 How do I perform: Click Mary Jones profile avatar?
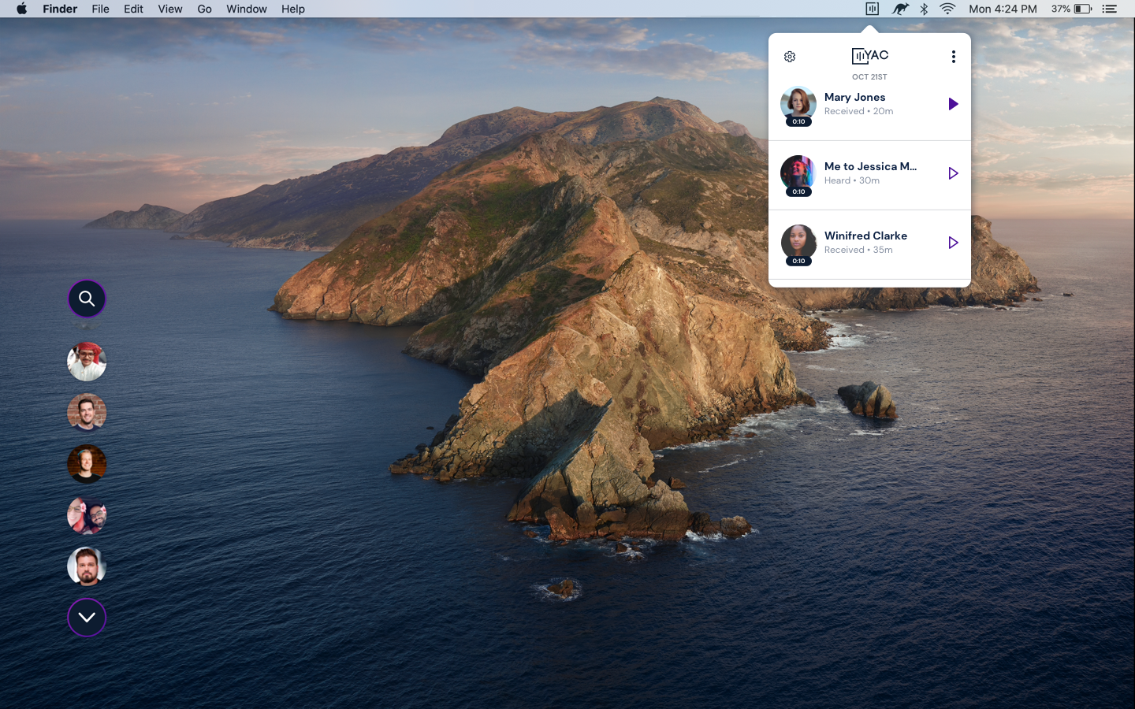click(798, 104)
